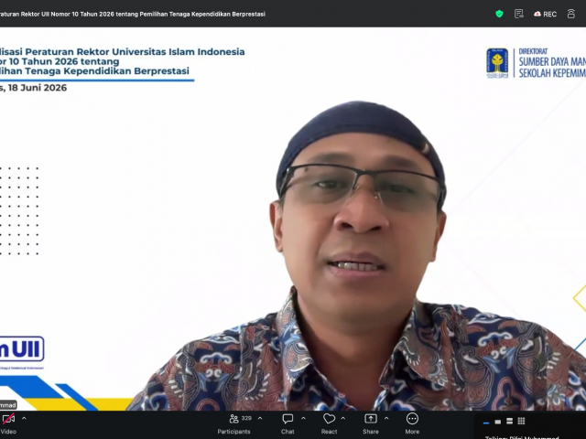
Task: Click the date text '18 Juni 2026'
Action: 38,88
